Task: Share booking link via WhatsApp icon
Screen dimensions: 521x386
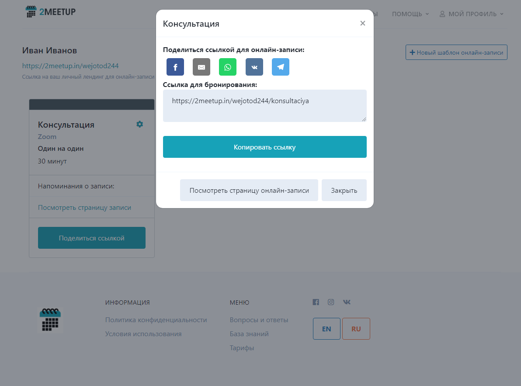Action: [228, 67]
